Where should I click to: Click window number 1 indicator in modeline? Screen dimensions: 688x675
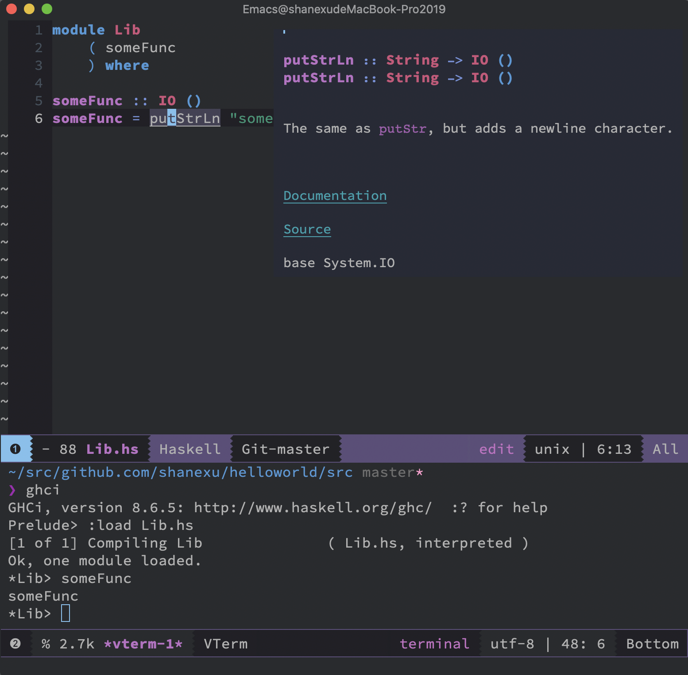pos(15,449)
